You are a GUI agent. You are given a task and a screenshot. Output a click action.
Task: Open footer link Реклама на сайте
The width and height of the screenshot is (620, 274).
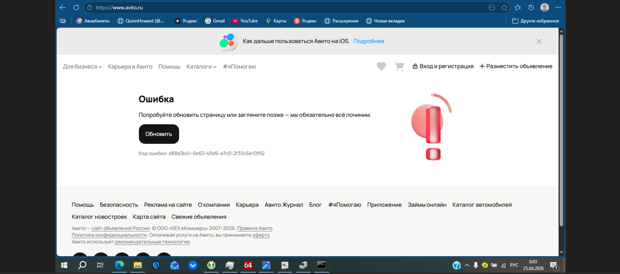point(168,205)
